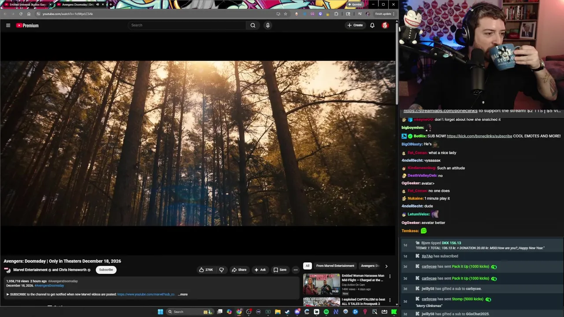Open the streamlabs.com/boneclinks link
The image size is (564, 317).
(440, 111)
